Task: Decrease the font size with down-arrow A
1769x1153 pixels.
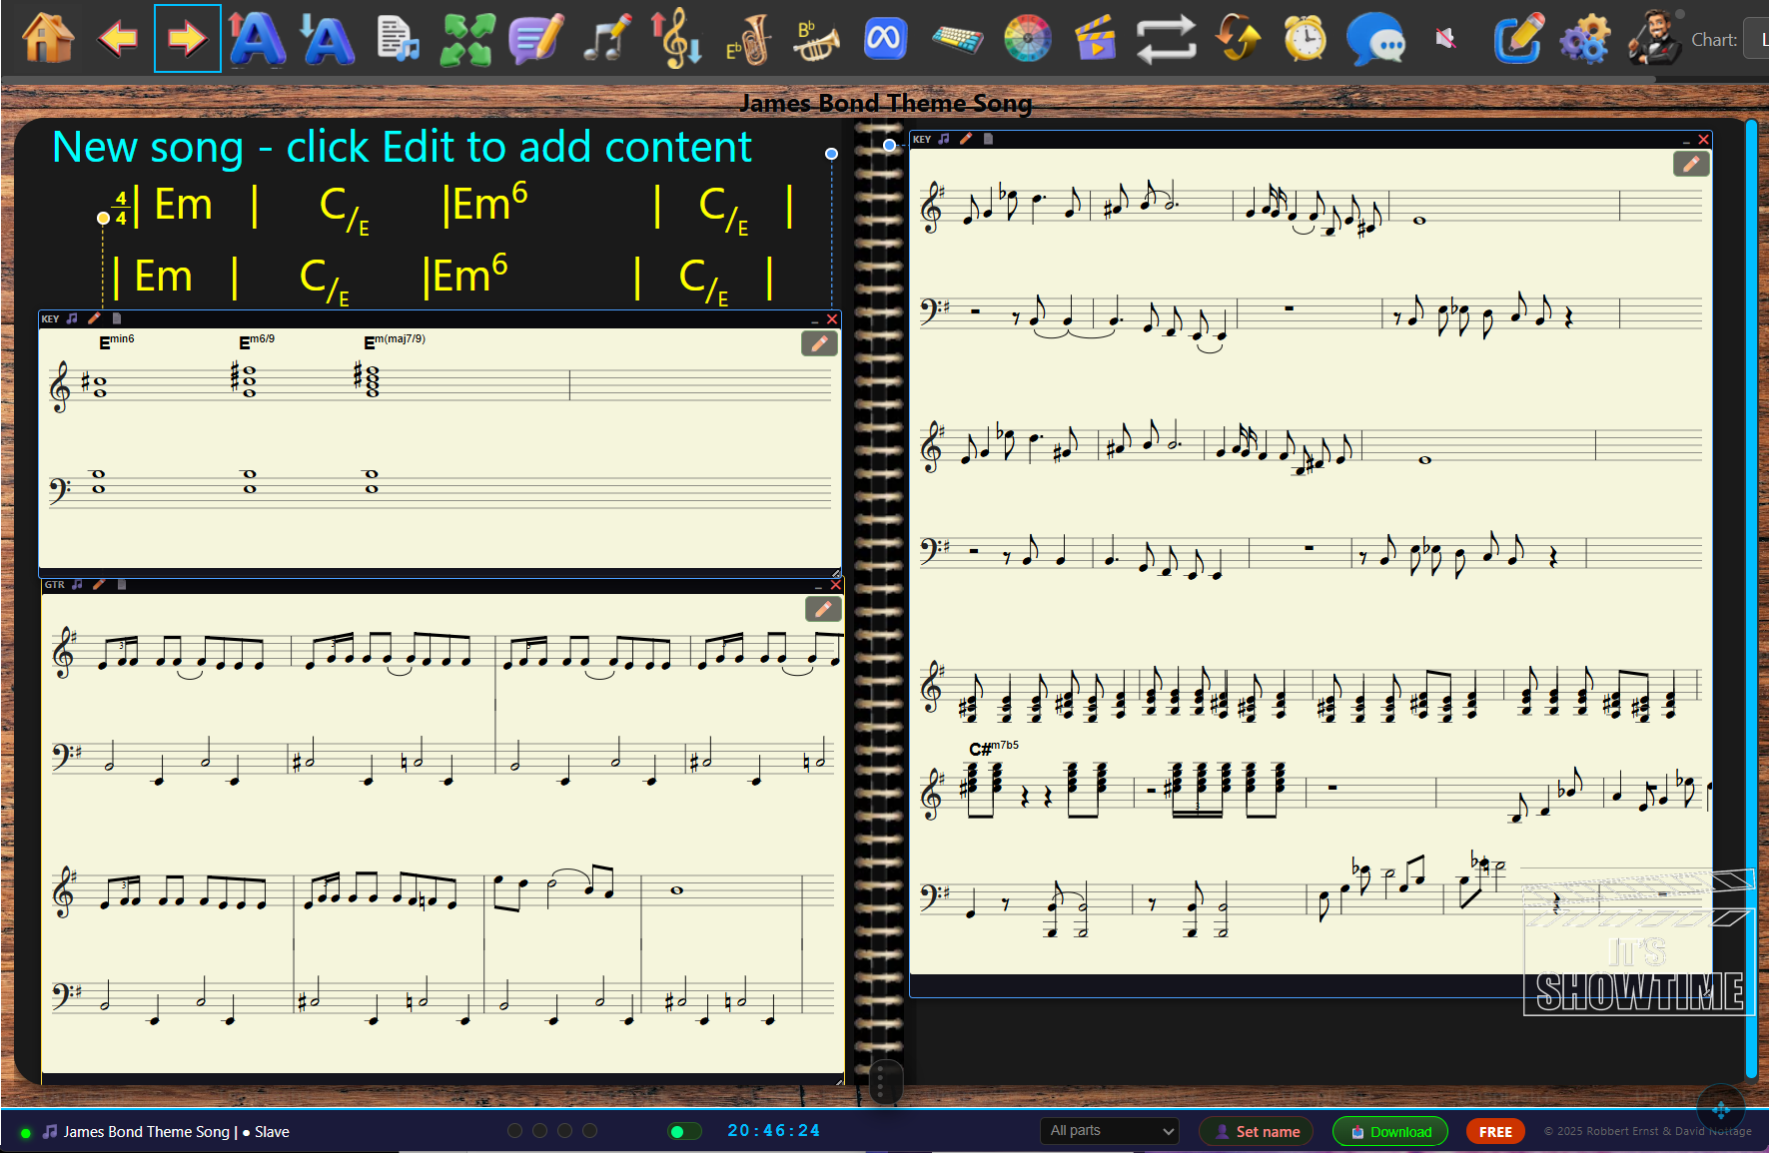Action: [x=326, y=39]
